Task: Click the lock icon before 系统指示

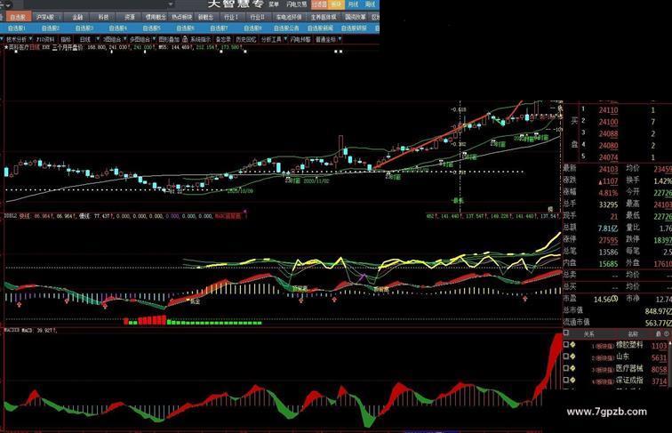Action: coord(185,39)
